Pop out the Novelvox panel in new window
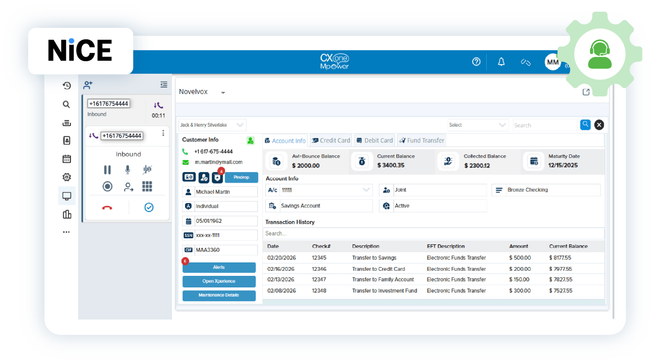This screenshot has height=363, width=654. tap(586, 92)
